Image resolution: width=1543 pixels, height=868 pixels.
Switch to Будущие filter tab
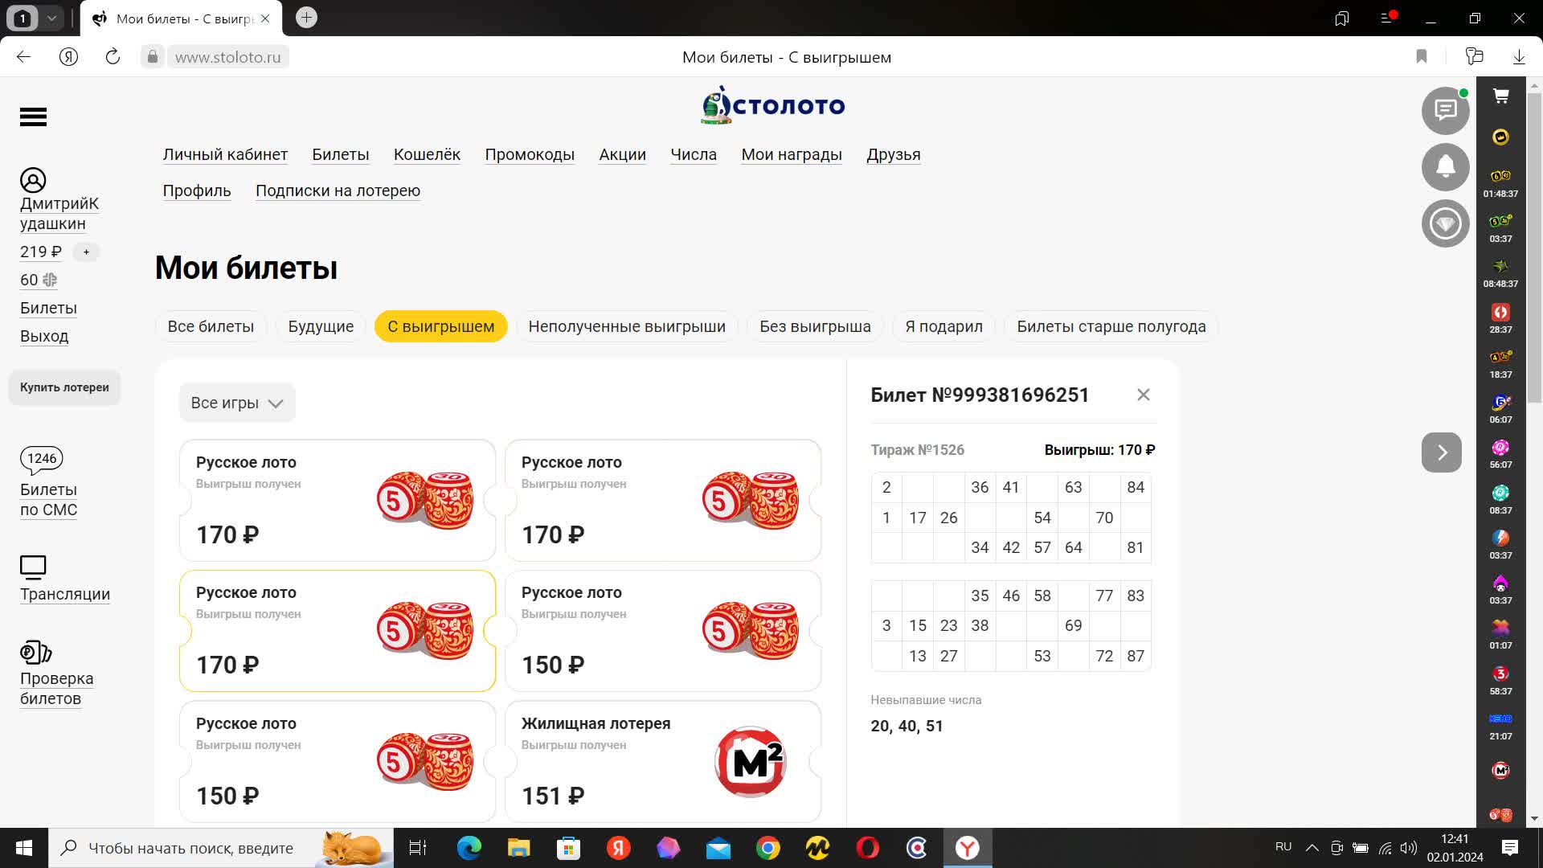[x=321, y=326]
